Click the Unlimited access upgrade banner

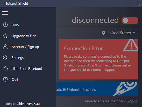click(97, 89)
